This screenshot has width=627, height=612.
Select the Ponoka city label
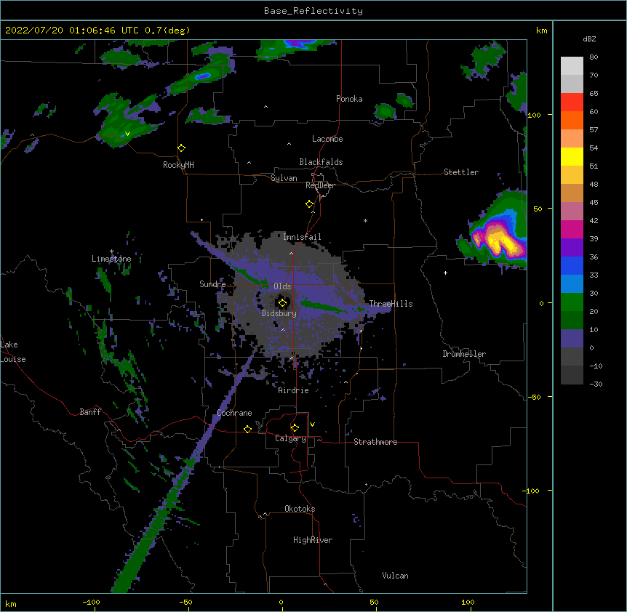coord(349,99)
